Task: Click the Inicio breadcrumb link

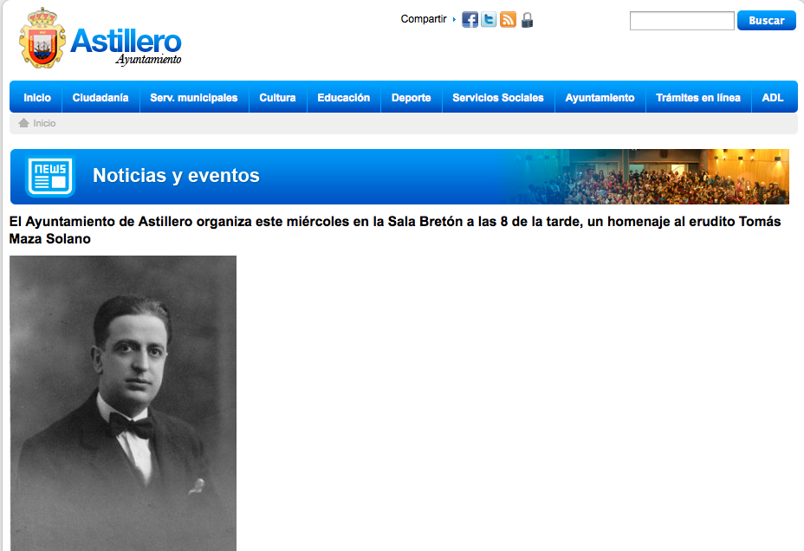Action: [44, 123]
